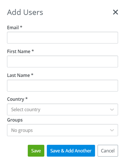Click the Last Name label text
Viewport: 125px width, 165px height.
pyautogui.click(x=19, y=75)
